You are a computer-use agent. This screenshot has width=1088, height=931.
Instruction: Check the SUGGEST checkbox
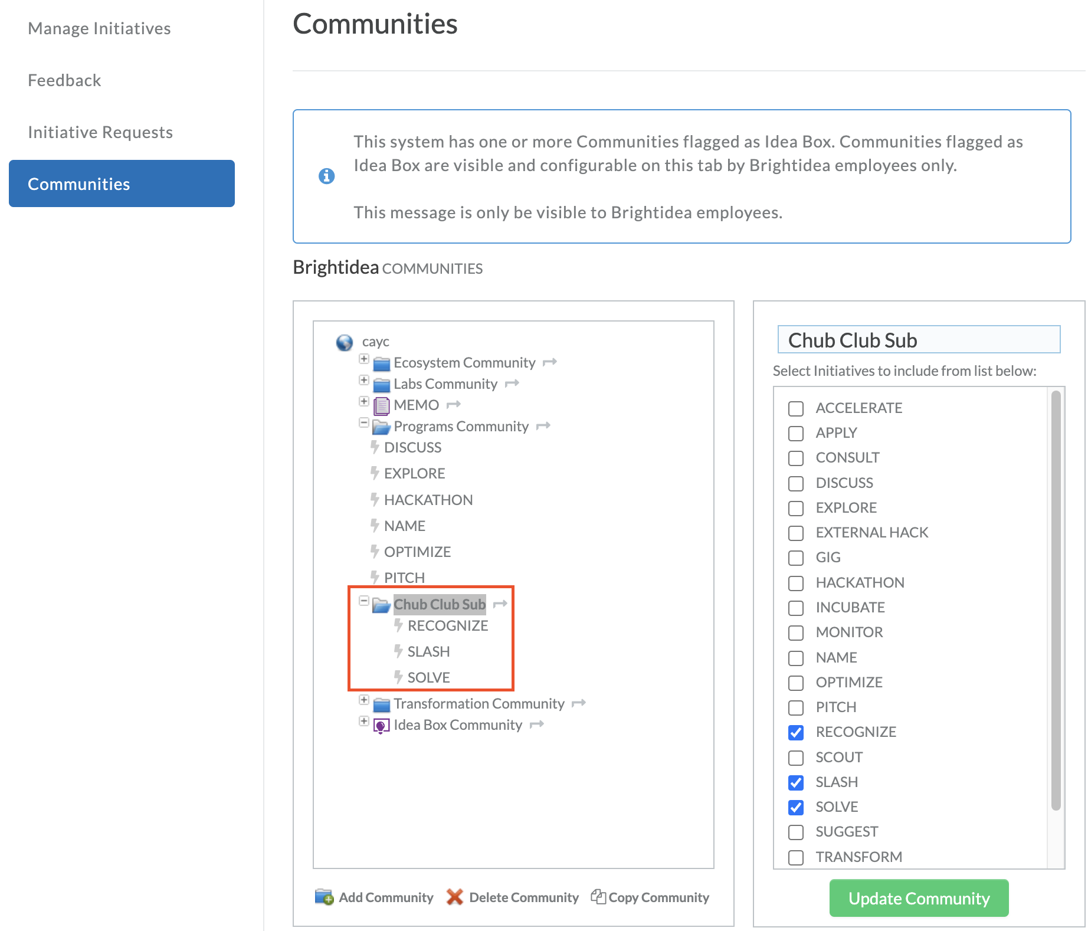coord(796,832)
